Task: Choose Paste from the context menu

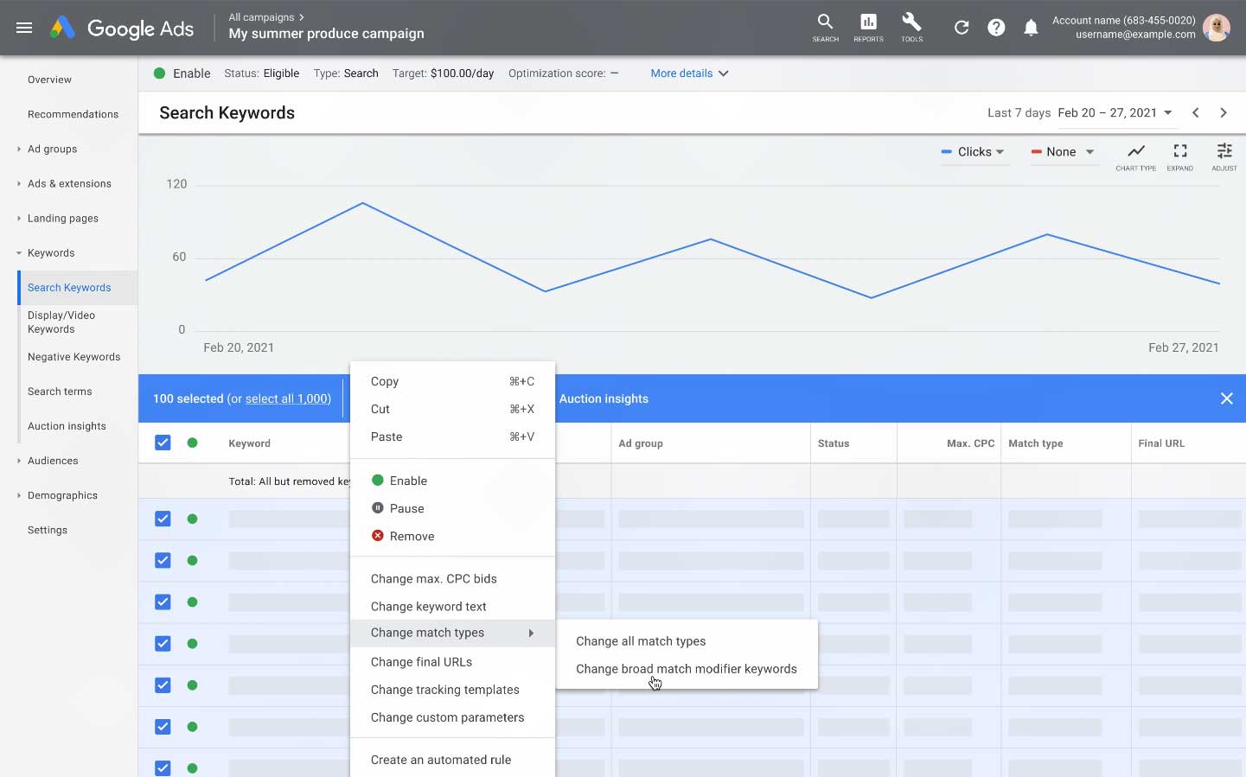Action: click(x=452, y=436)
